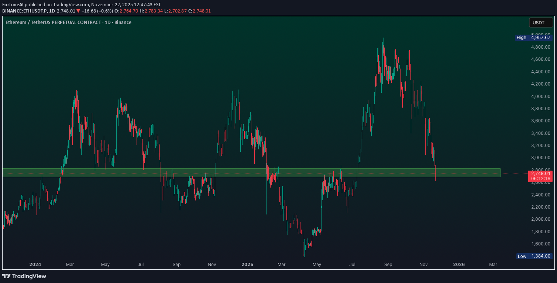Click the 2026 label on time axis
The width and height of the screenshot is (557, 283).
[x=459, y=265]
